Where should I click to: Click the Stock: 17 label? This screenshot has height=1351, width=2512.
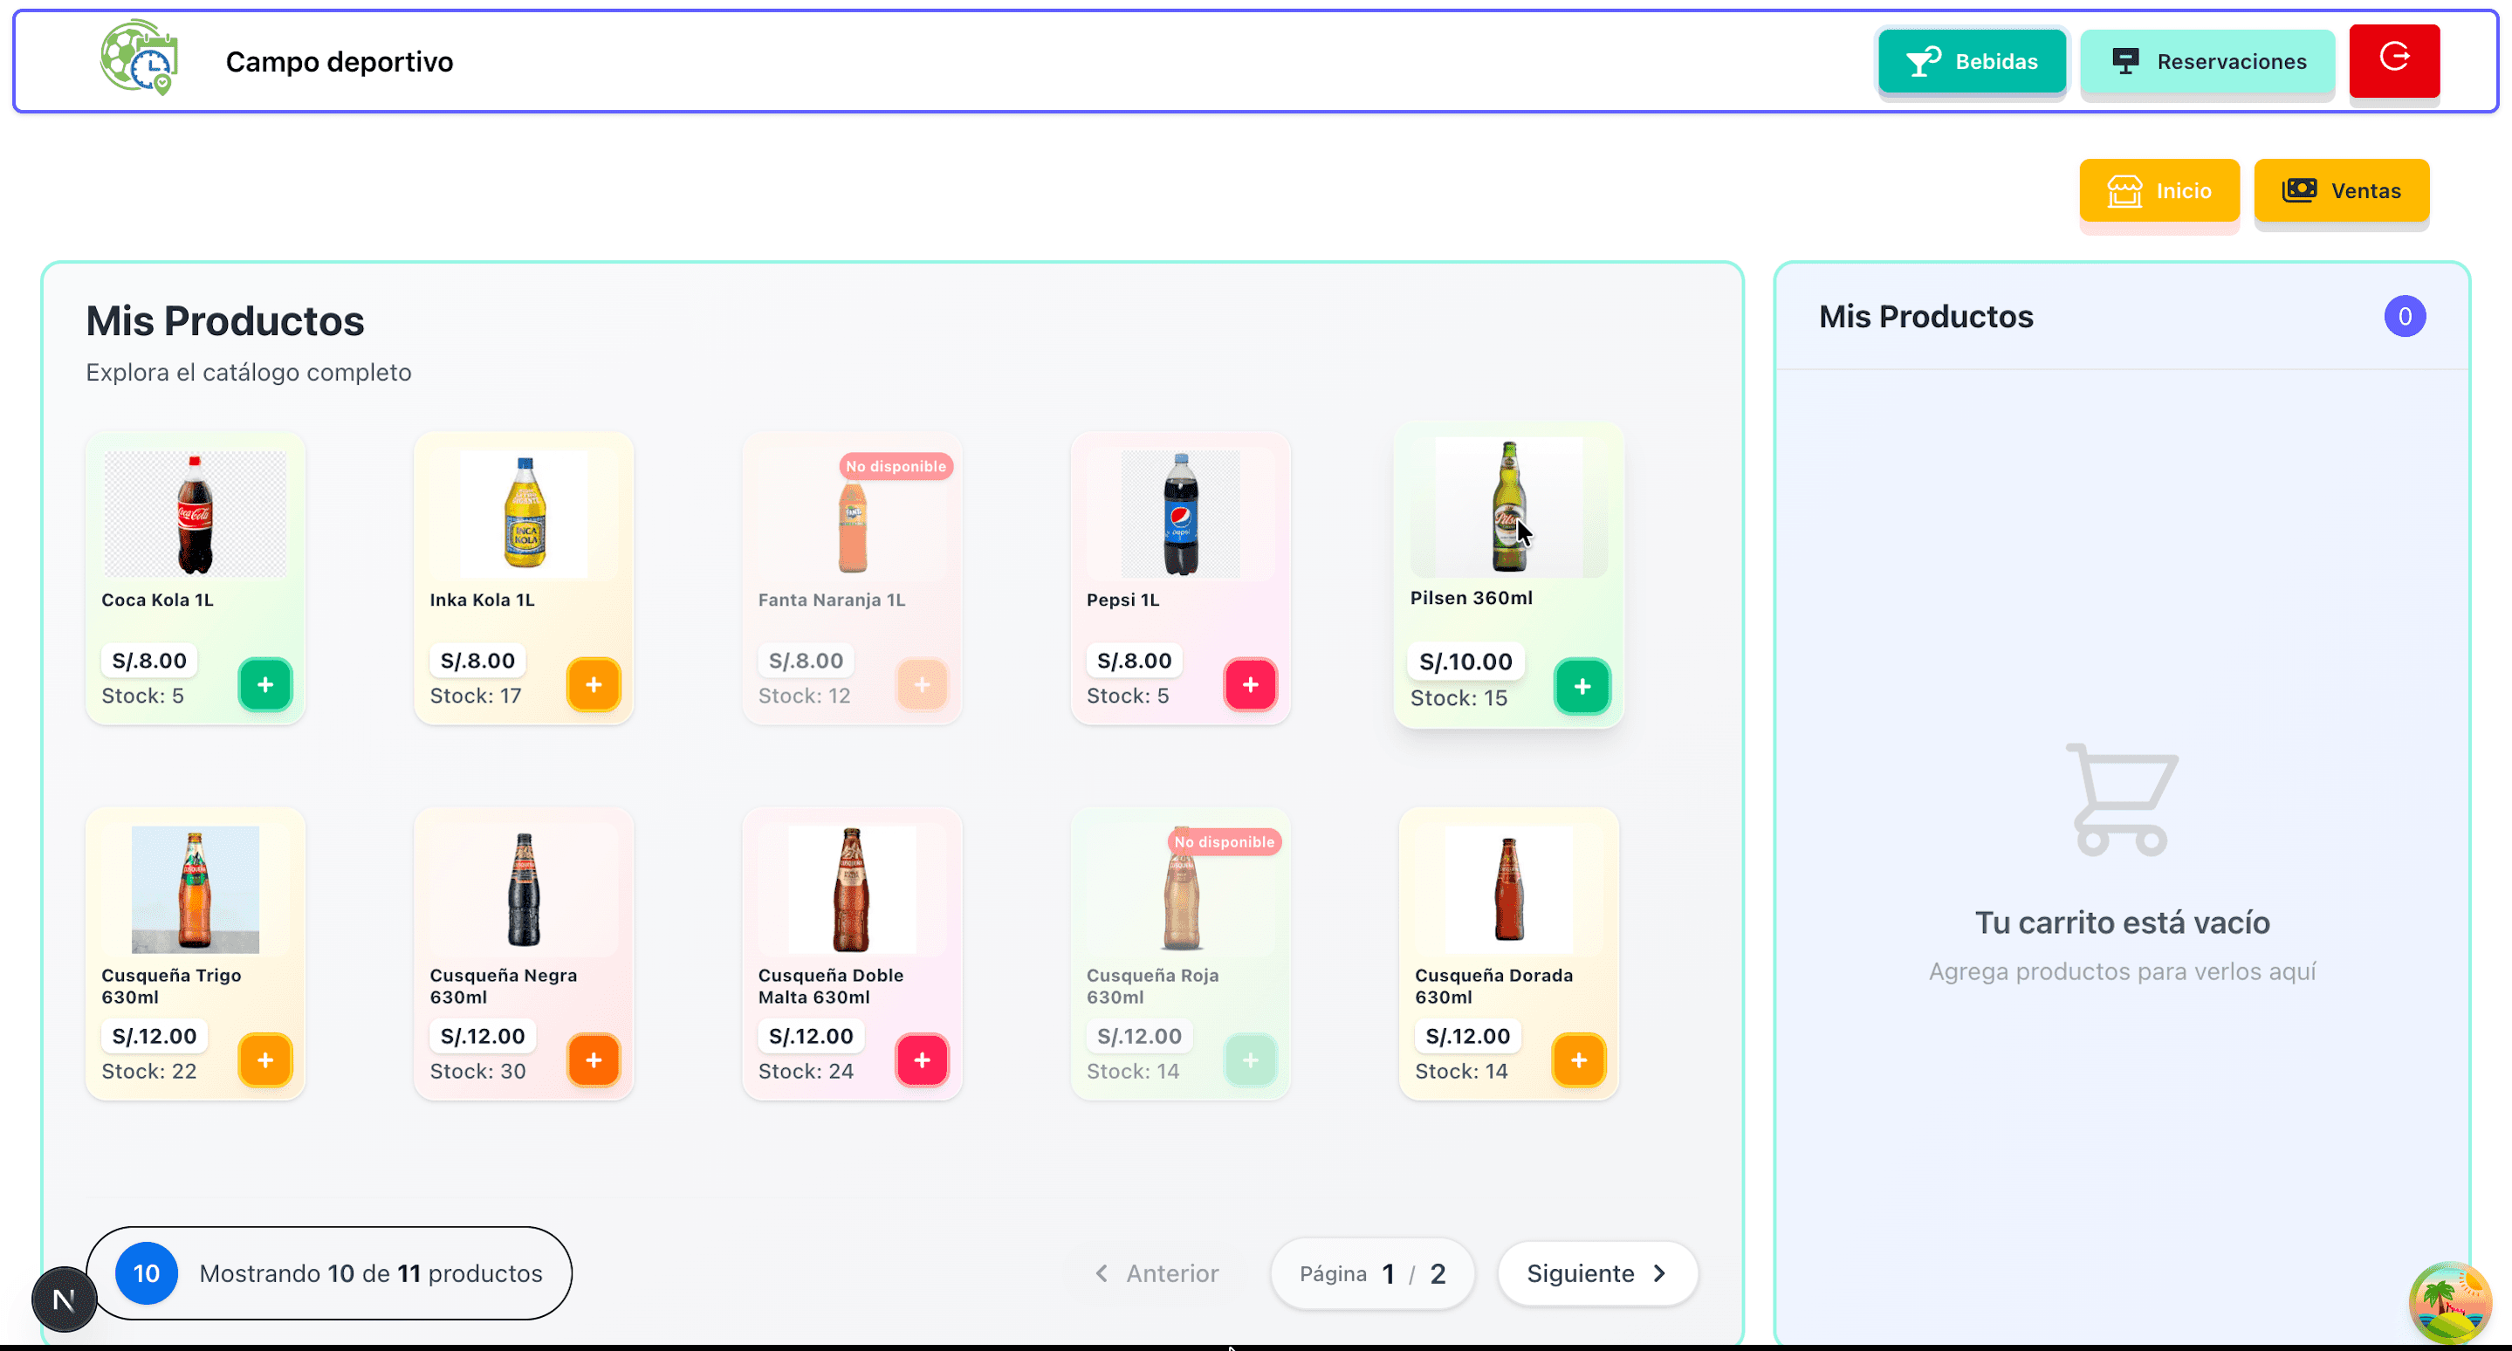pyautogui.click(x=476, y=696)
